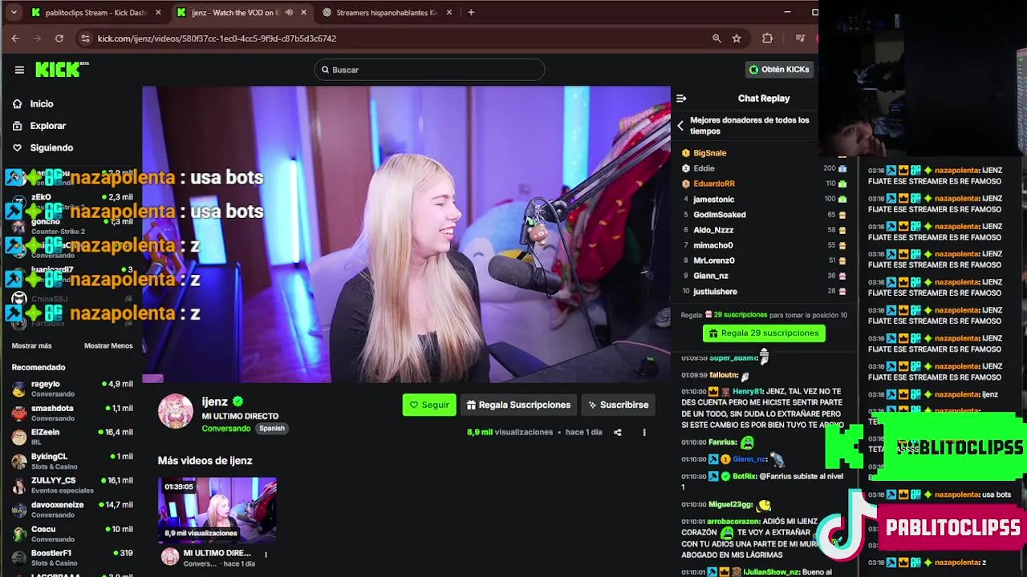Viewport: 1027px width, 577px height.
Task: Open the three-dot menu beside MI ULTIMO DIRE...
Action: [x=266, y=554]
